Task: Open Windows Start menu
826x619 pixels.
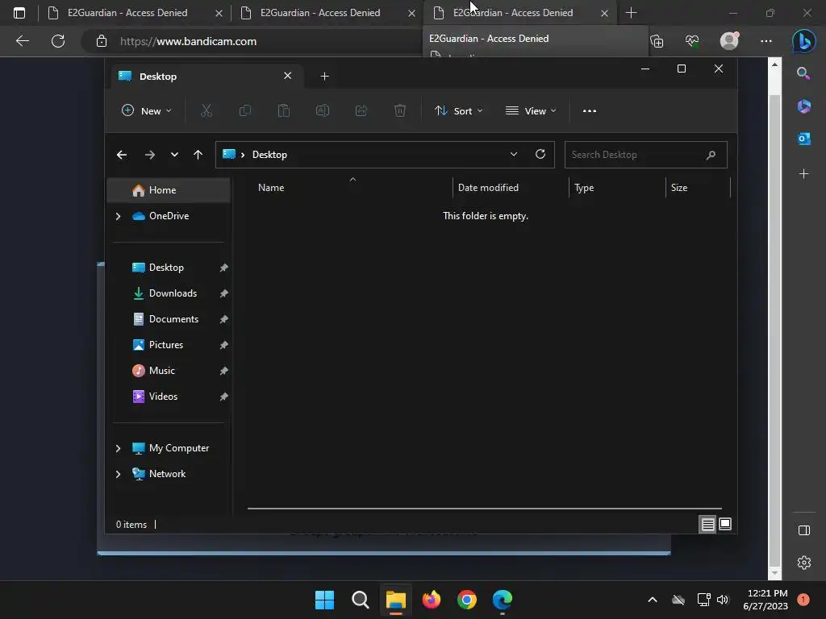Action: [x=324, y=600]
